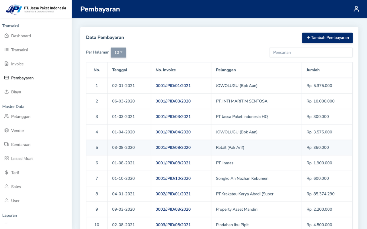Click inside the Pencarian search field
367x229 pixels.
coord(311,52)
